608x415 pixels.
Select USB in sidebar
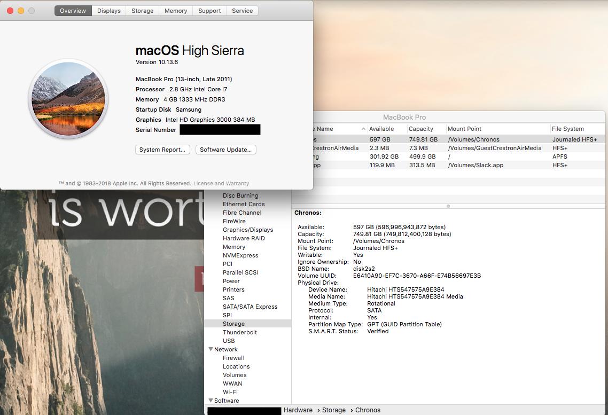(228, 340)
